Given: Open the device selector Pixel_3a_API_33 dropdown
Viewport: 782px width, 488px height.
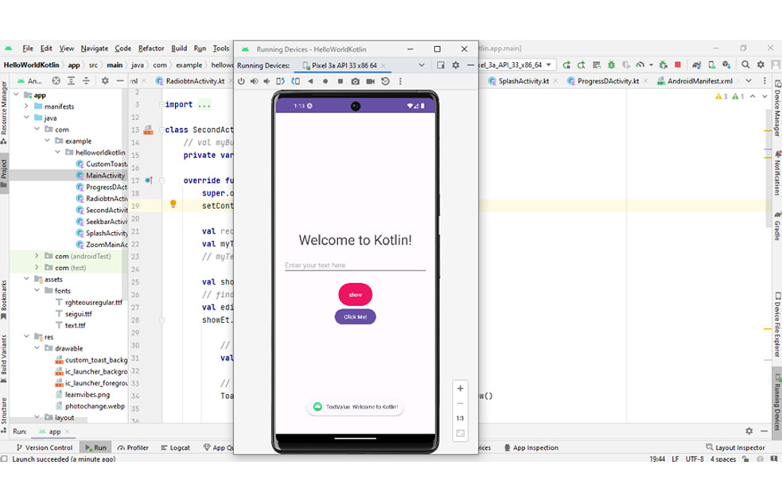Looking at the screenshot, I should 516,65.
